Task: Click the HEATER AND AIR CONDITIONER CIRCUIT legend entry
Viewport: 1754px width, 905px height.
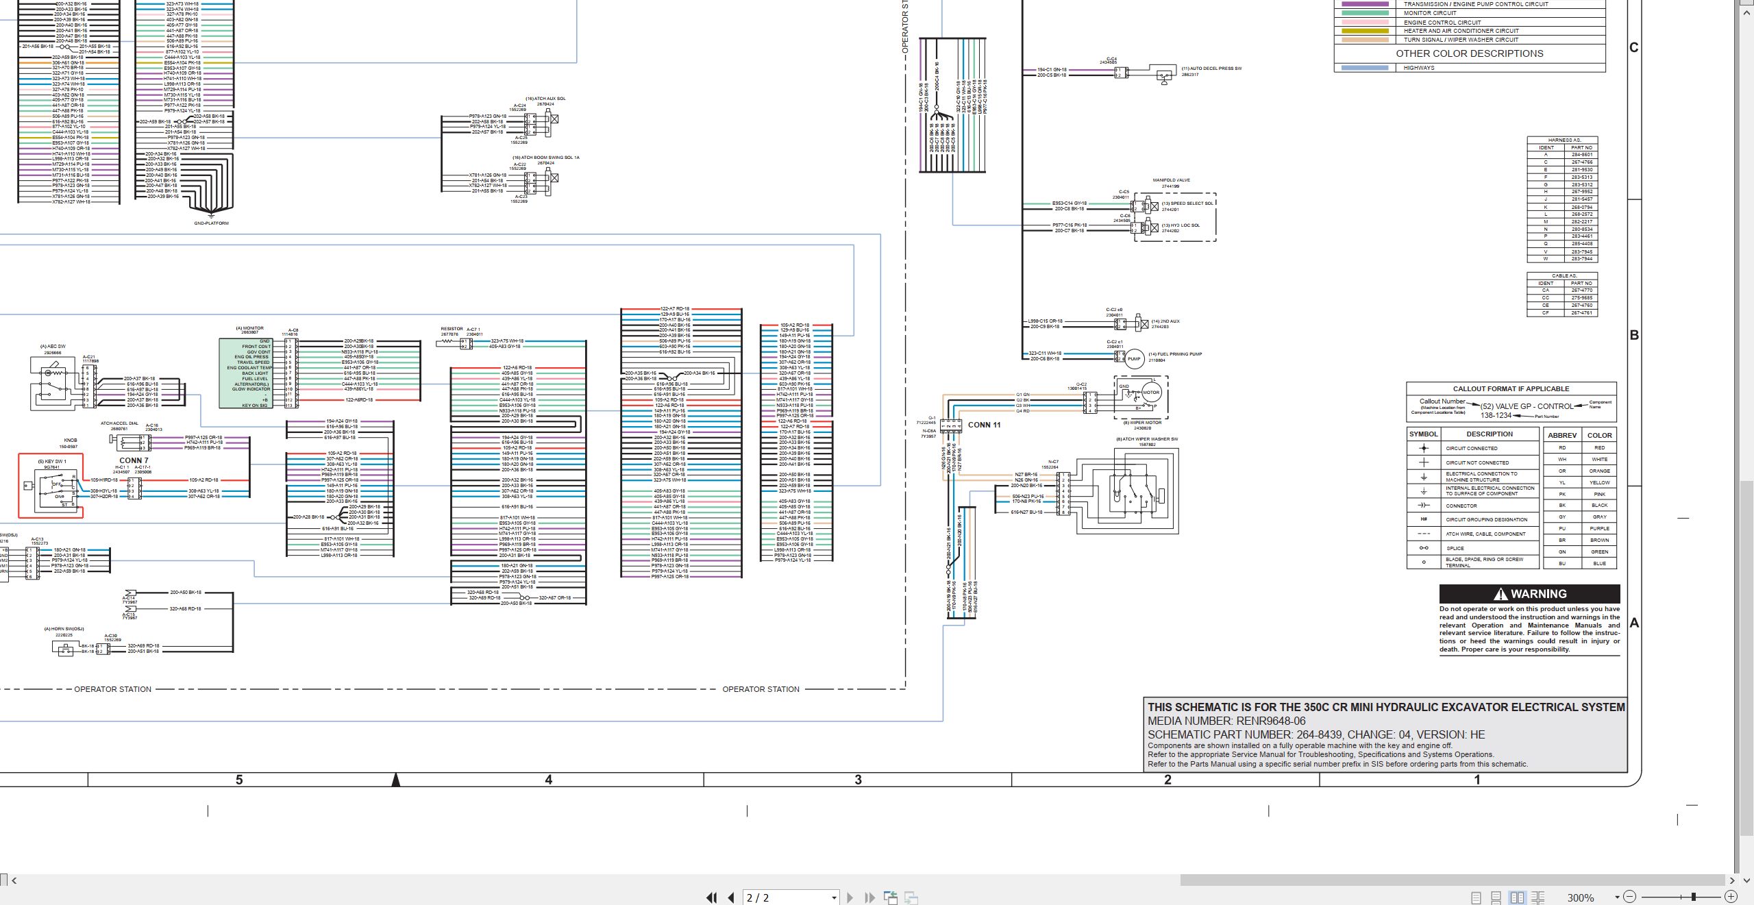Action: pyautogui.click(x=1461, y=31)
